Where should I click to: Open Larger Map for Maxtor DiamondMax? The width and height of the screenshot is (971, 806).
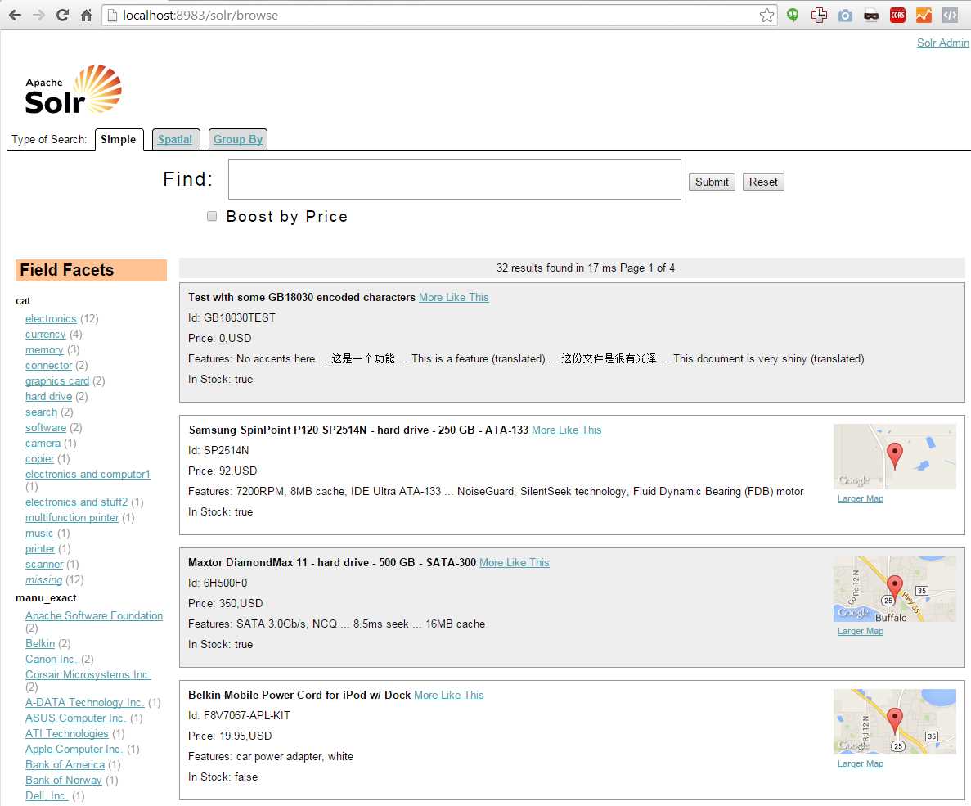(860, 631)
